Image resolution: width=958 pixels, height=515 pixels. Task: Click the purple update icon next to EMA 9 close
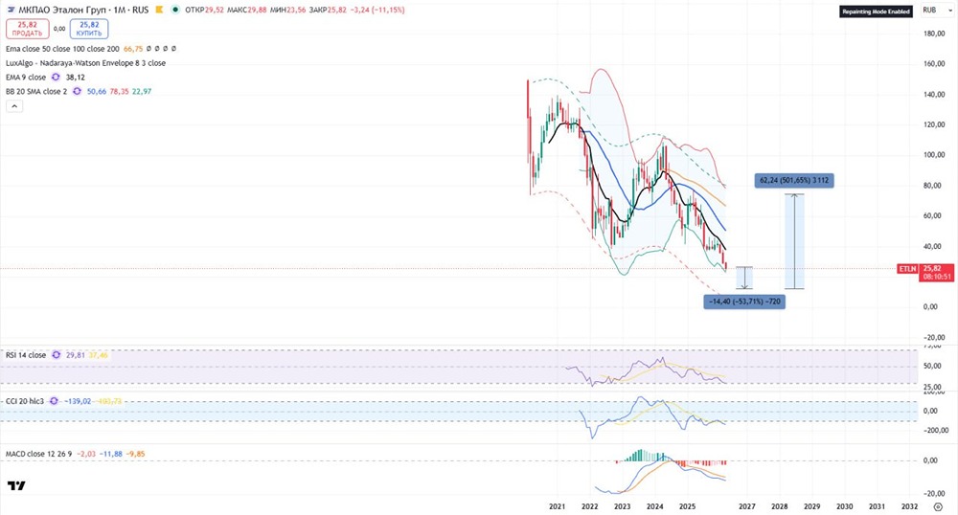[x=56, y=78]
